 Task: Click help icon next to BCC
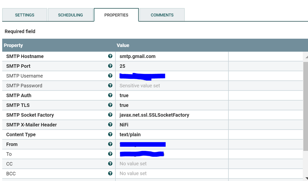110,173
